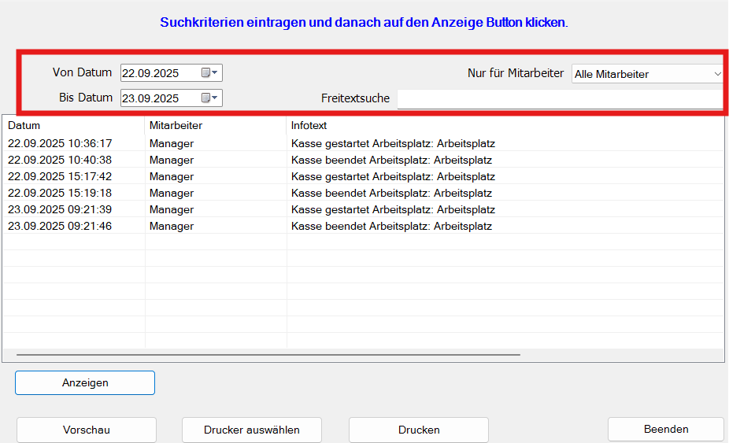Click the horizontal scrollbar of the table
729x443 pixels.
point(268,355)
